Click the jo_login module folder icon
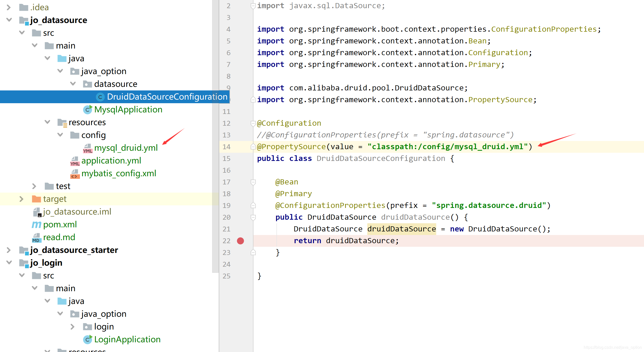Image resolution: width=644 pixels, height=352 pixels. coord(24,263)
